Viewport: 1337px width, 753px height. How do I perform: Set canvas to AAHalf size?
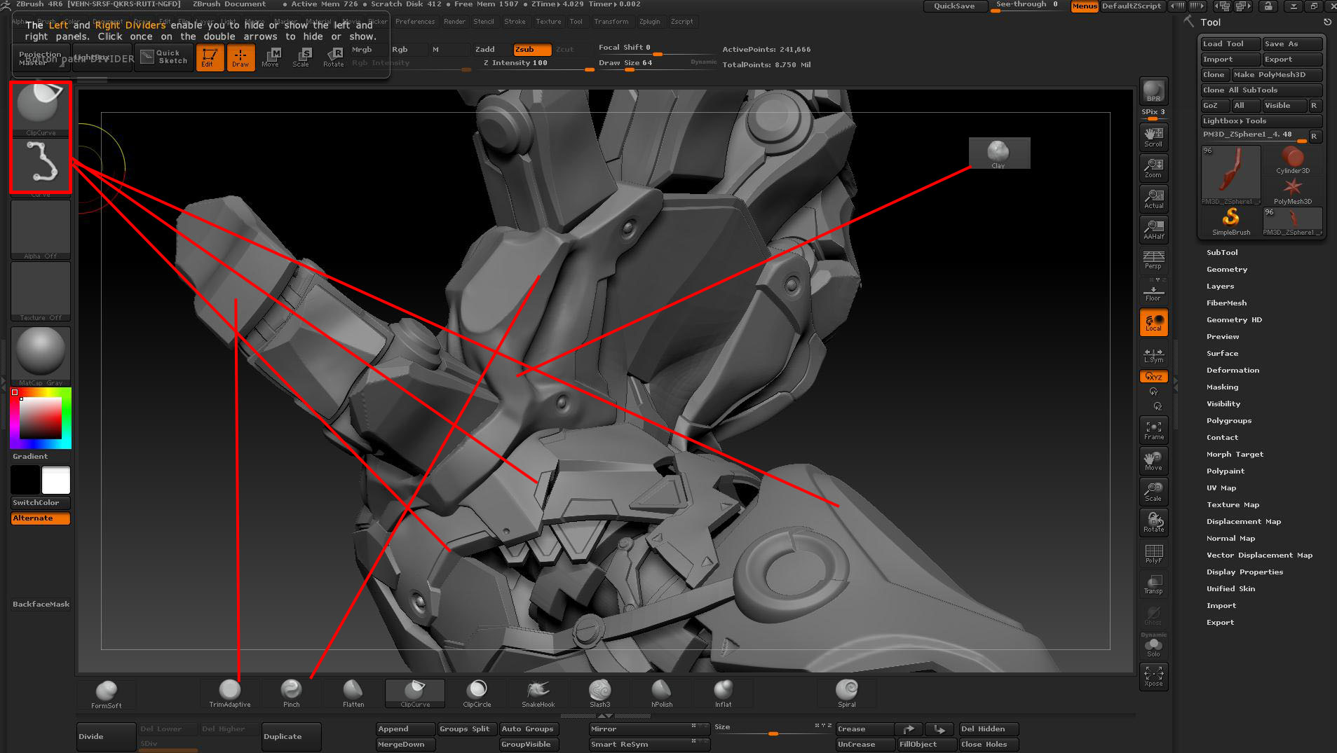[x=1153, y=230]
